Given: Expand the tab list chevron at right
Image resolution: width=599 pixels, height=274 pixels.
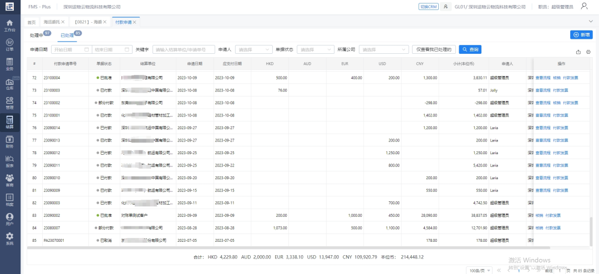Looking at the screenshot, I should coord(591,22).
